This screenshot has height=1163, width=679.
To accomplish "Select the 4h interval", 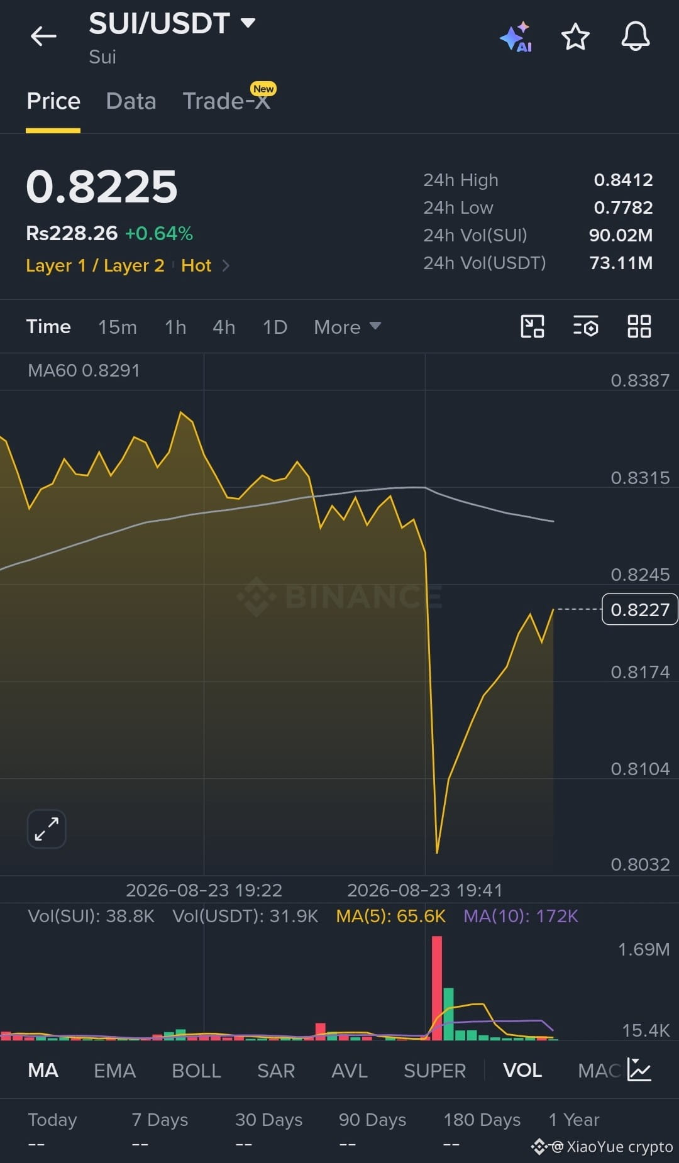I will 224,327.
